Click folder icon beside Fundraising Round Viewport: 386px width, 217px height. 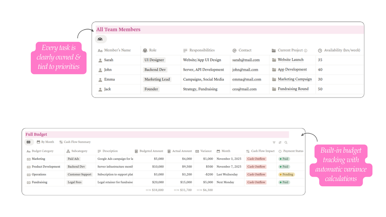point(274,89)
